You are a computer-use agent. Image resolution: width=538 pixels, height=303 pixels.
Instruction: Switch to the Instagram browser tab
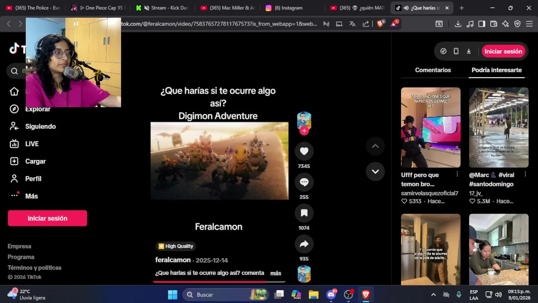pyautogui.click(x=293, y=8)
